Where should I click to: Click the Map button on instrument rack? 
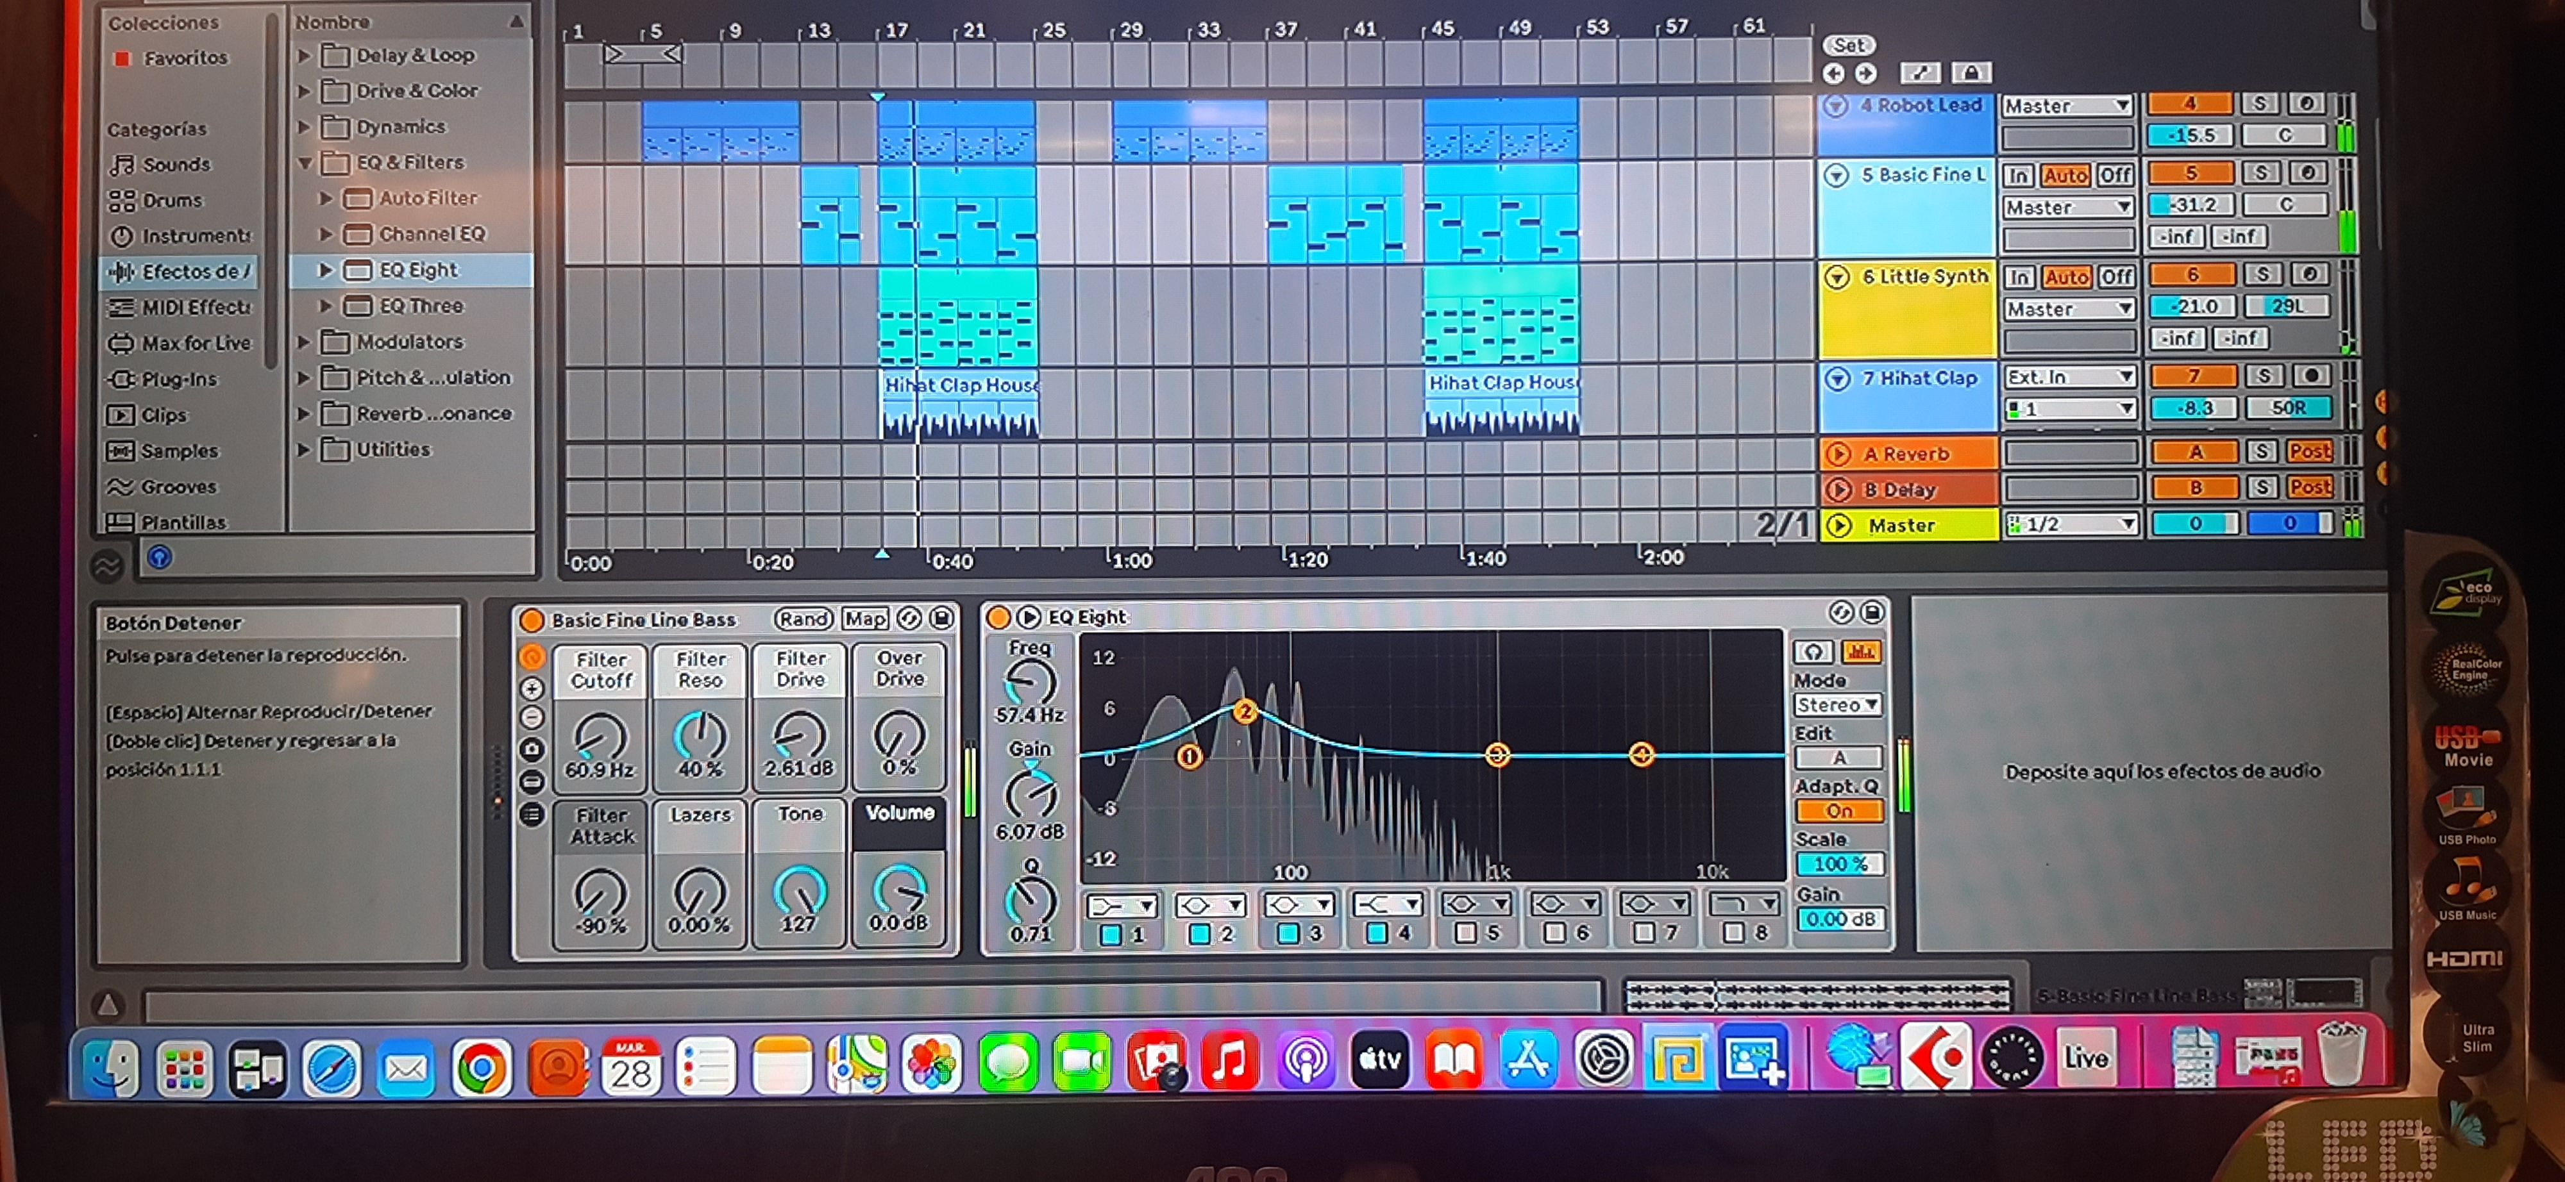point(865,619)
